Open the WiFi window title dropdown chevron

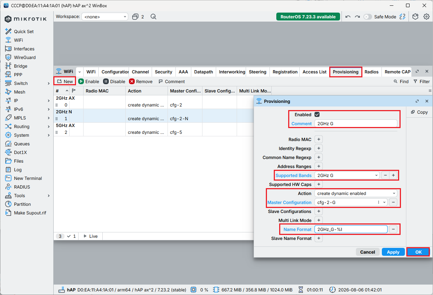[80, 72]
